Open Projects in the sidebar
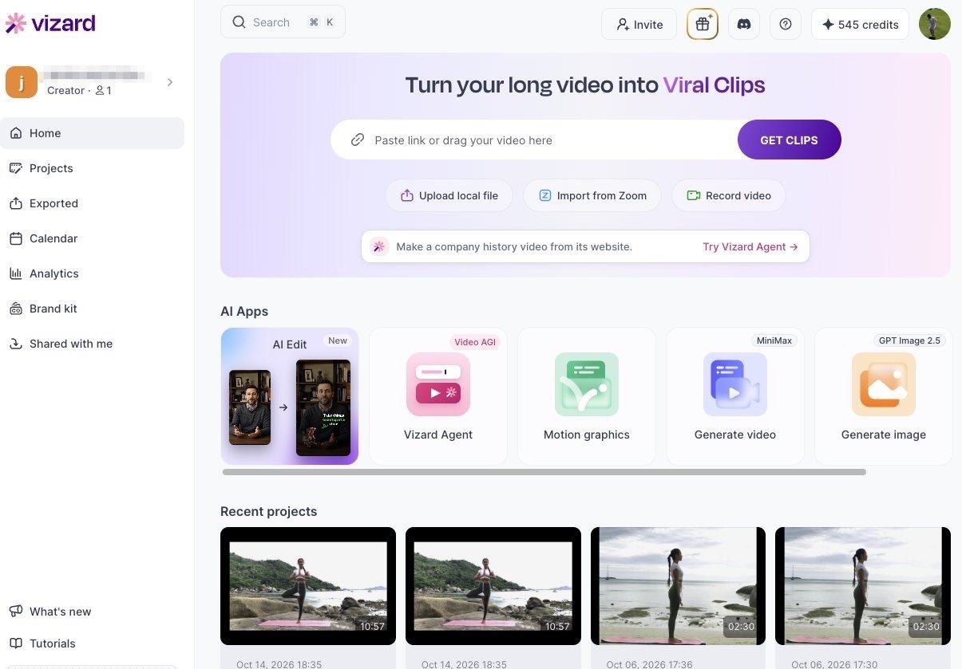This screenshot has height=669, width=962. click(92, 168)
